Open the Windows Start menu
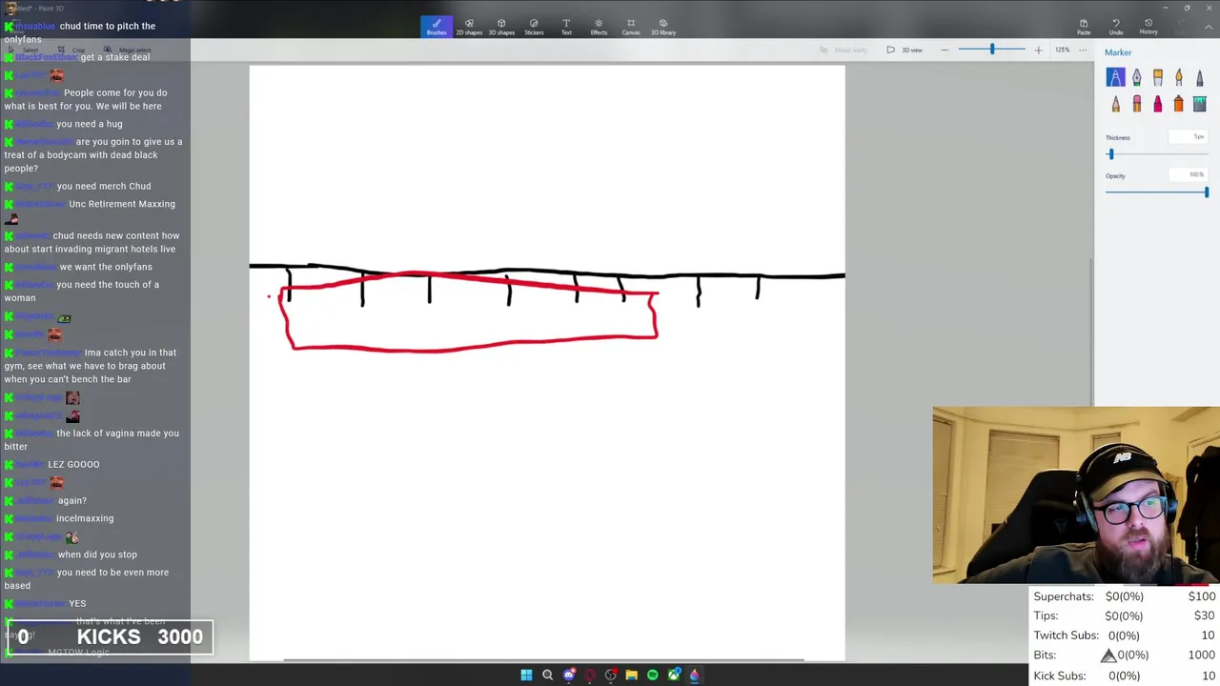Viewport: 1220px width, 686px height. tap(526, 675)
